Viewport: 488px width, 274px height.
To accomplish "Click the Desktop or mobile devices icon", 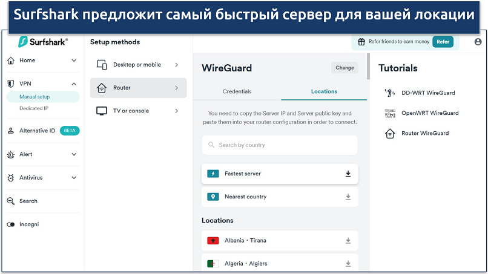I will pyautogui.click(x=102, y=65).
